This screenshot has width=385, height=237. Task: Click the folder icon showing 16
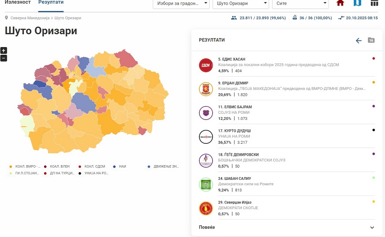coord(371,40)
